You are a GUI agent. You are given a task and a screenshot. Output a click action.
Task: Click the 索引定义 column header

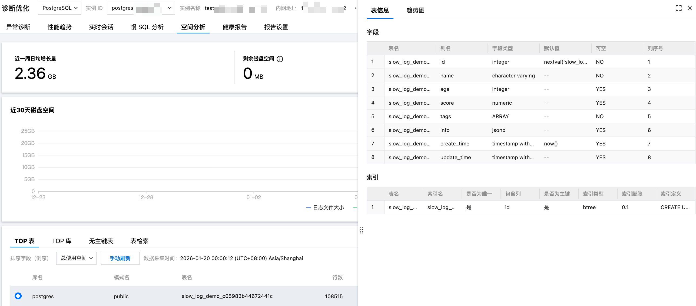[x=671, y=194]
